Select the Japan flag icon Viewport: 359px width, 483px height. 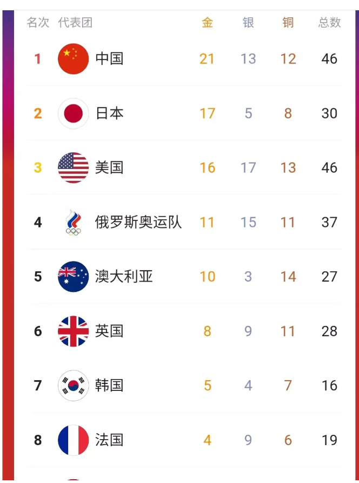pos(73,113)
